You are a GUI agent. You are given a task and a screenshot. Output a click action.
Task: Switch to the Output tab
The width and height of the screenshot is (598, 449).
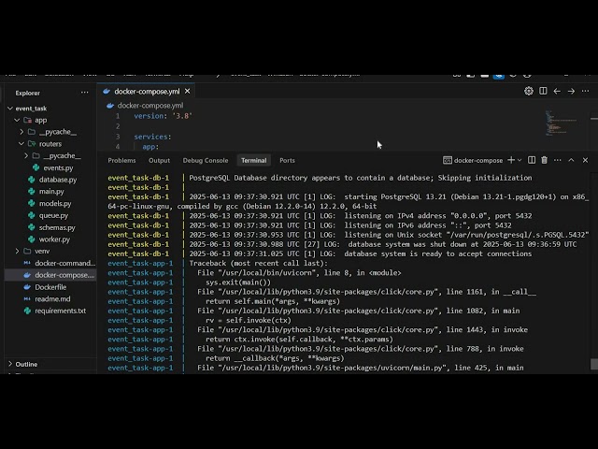159,160
